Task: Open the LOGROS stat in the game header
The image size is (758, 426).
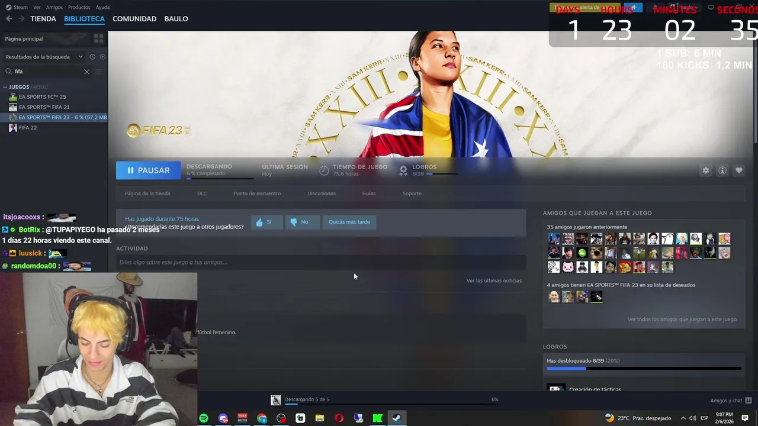Action: 428,170
